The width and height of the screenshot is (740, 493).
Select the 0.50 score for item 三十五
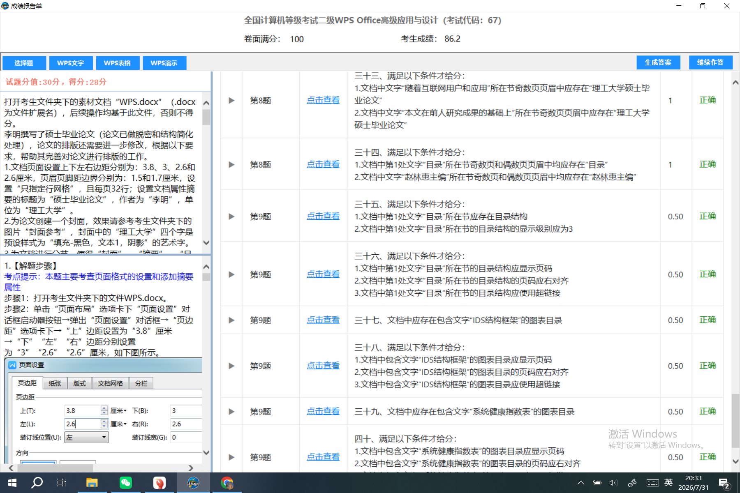(x=675, y=217)
